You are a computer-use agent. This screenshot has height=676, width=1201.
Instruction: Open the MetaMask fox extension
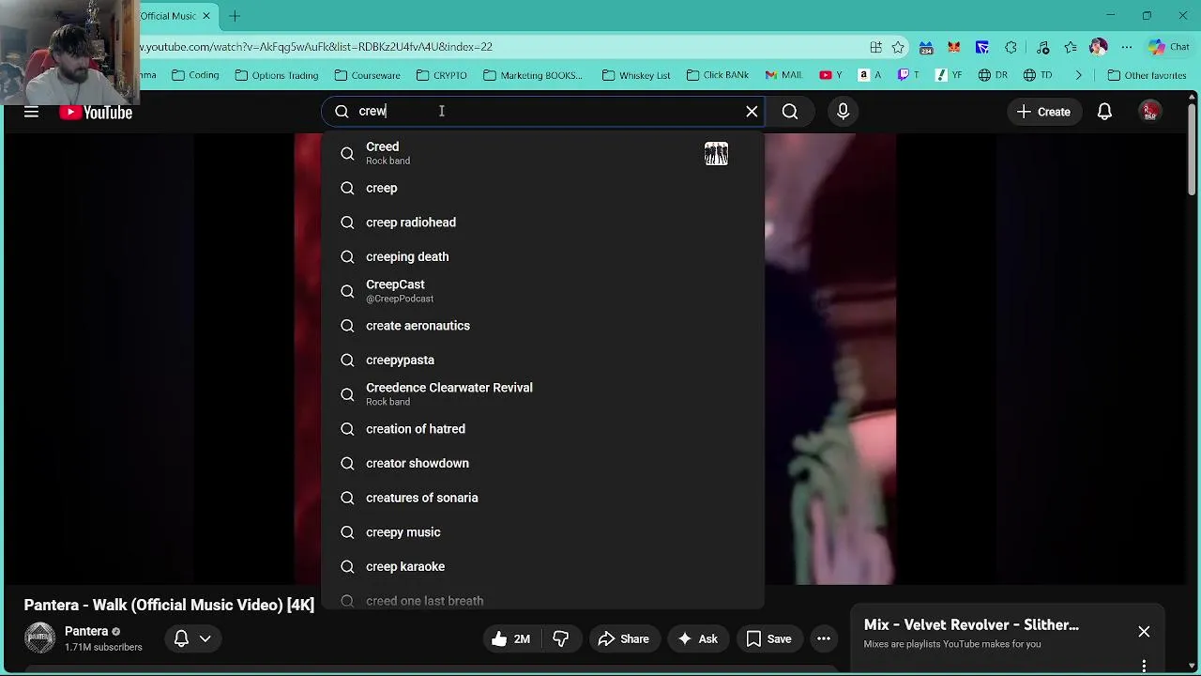click(x=953, y=47)
